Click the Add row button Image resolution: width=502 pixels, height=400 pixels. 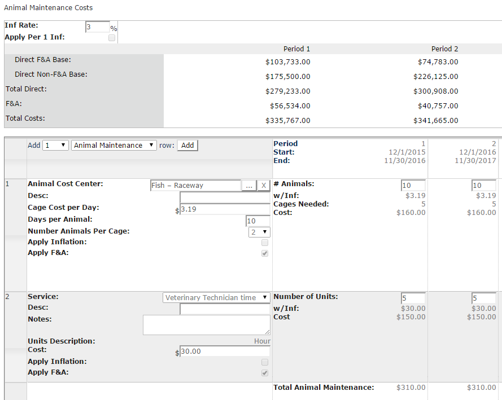187,146
